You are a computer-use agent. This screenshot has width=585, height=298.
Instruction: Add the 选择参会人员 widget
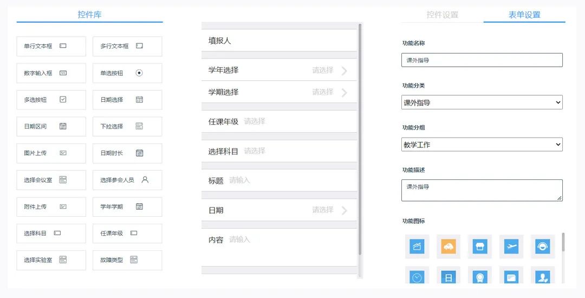pyautogui.click(x=127, y=180)
